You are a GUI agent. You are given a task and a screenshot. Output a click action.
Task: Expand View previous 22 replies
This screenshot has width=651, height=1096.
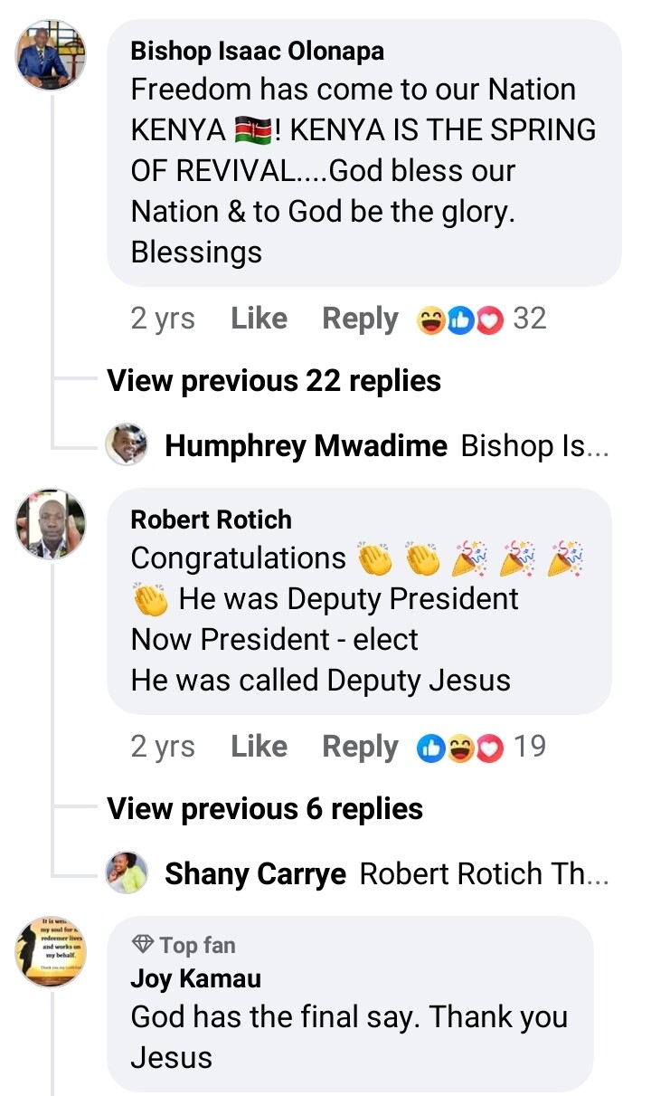274,381
